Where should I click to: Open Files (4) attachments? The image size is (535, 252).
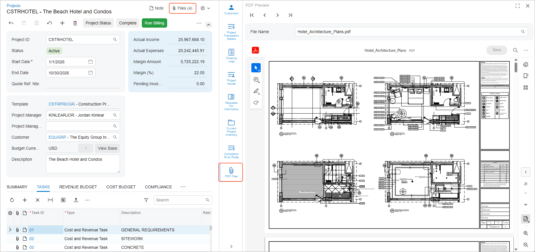[183, 8]
